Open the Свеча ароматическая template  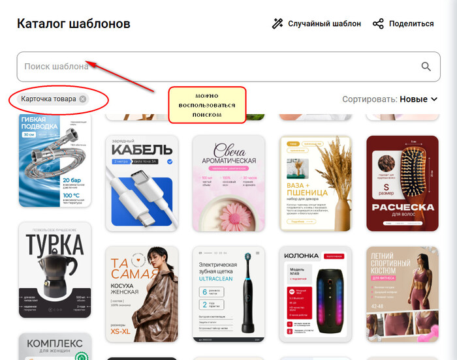point(228,183)
